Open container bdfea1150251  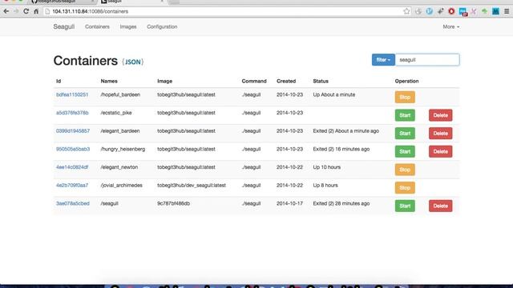point(72,94)
